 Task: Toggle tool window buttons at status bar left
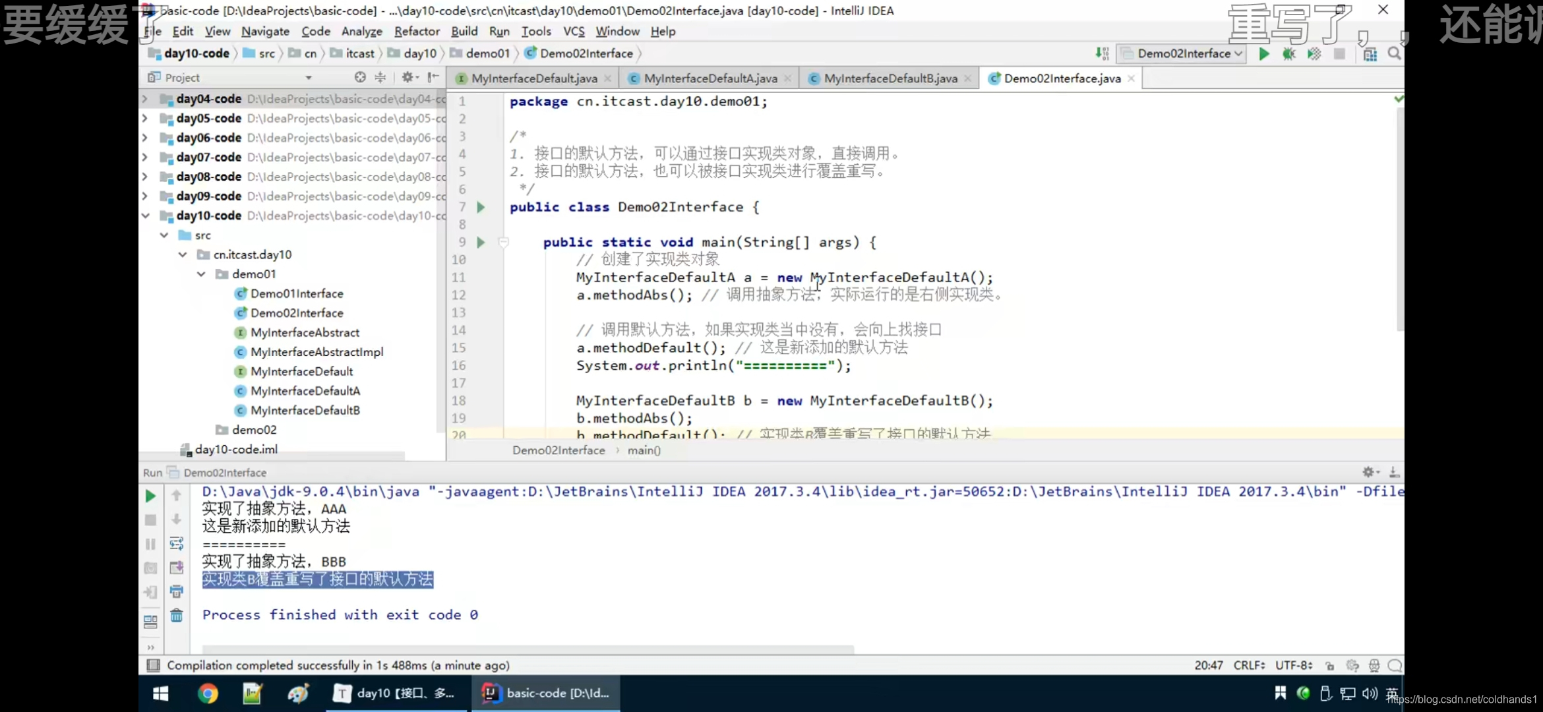[153, 665]
